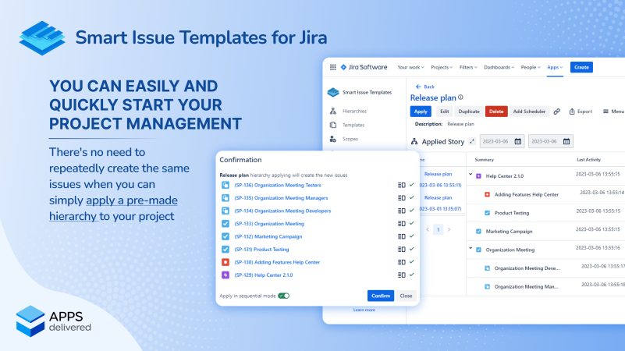Click the expand icon next to Applied Story
This screenshot has width=625, height=351.
(472, 141)
